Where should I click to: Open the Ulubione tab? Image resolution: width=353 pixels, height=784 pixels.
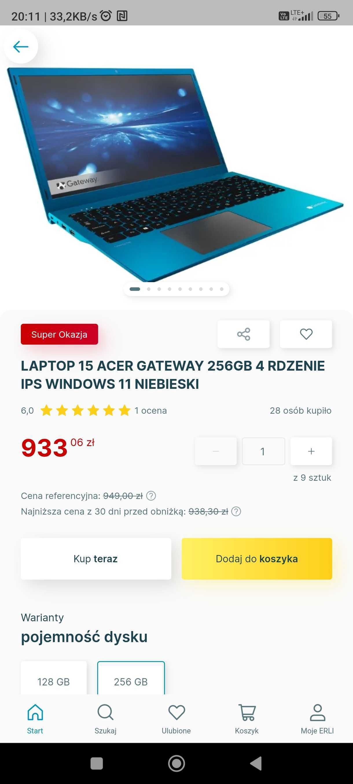176,719
